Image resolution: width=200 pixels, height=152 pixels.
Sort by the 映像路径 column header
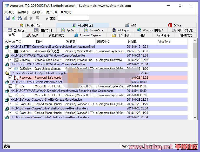(x=111, y=42)
